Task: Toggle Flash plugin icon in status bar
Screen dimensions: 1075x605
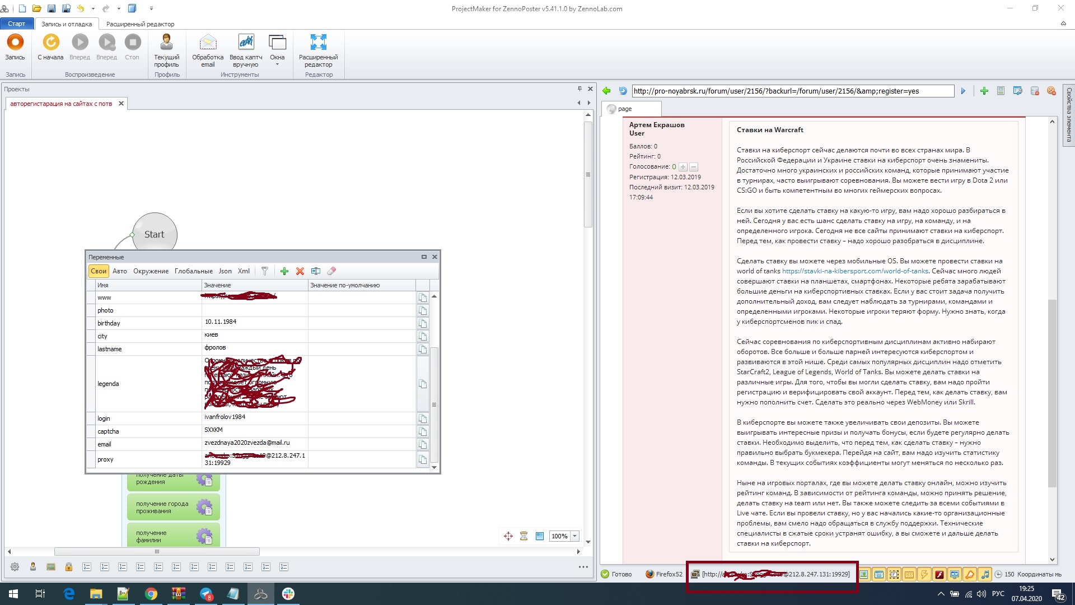Action: click(940, 574)
